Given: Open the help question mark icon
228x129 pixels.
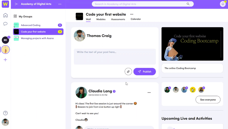Looking at the screenshot, I should [5, 113].
